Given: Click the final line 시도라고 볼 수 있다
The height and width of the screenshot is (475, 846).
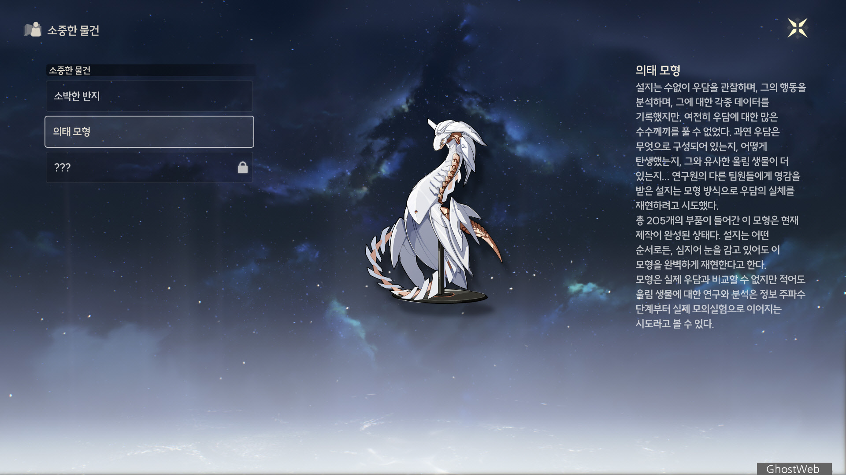Looking at the screenshot, I should 674,324.
